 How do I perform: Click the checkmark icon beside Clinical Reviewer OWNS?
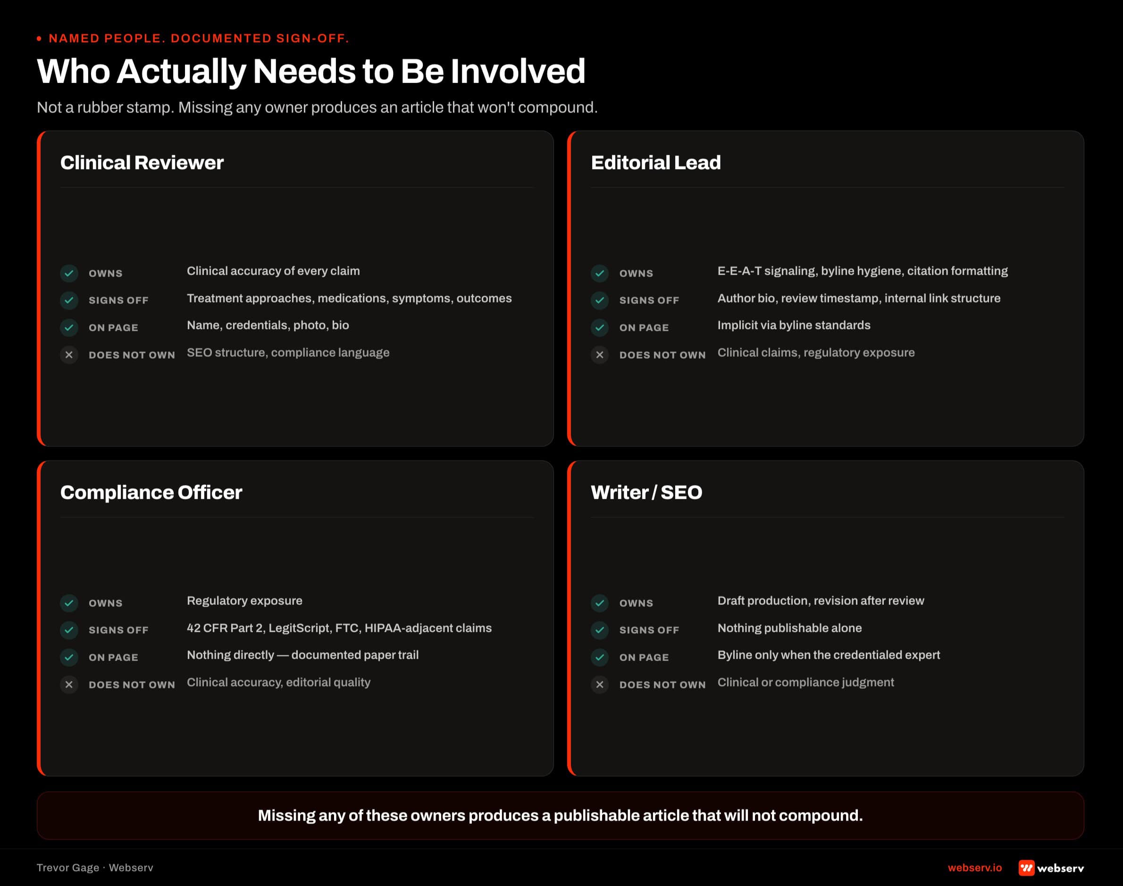(x=69, y=273)
